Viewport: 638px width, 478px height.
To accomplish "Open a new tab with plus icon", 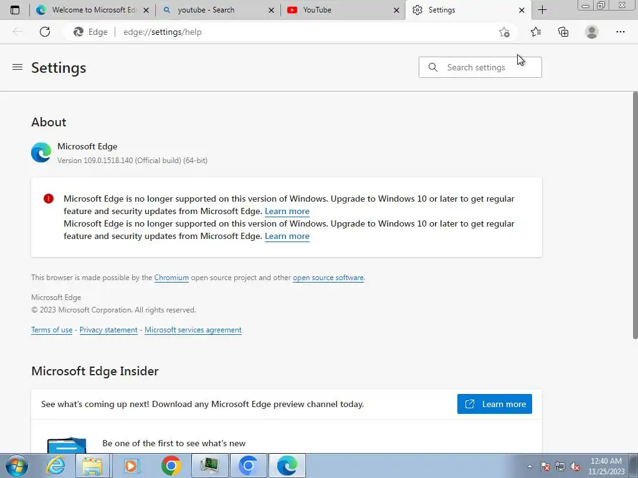I will [542, 10].
